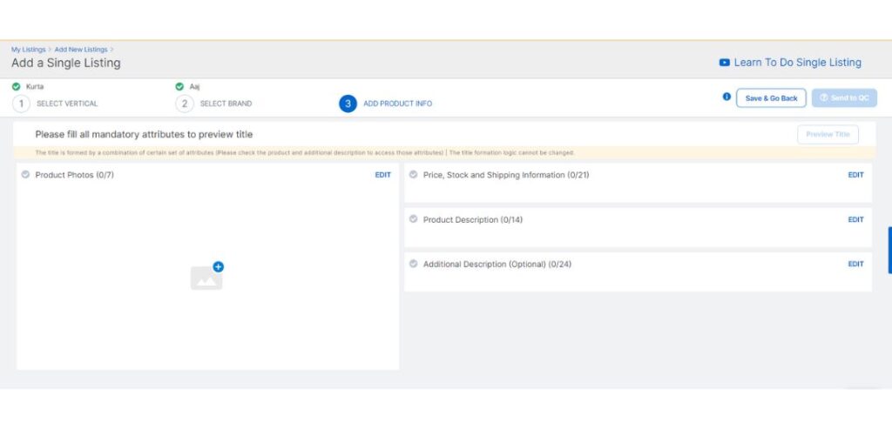Viewport: 892px width, 429px height.
Task: Click the Aaj brand label
Action: pyautogui.click(x=194, y=87)
